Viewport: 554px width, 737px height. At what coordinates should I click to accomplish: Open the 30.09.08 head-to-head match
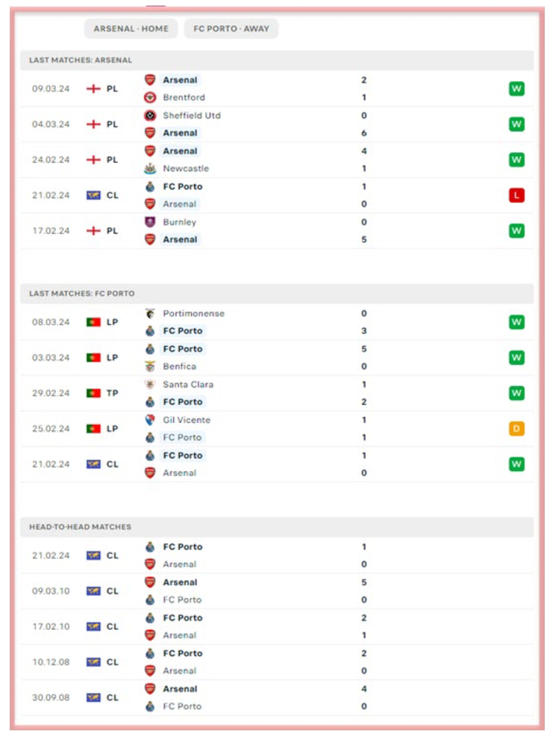click(277, 698)
